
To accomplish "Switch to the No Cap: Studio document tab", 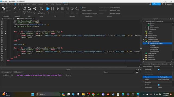I will (x=8, y=19).
